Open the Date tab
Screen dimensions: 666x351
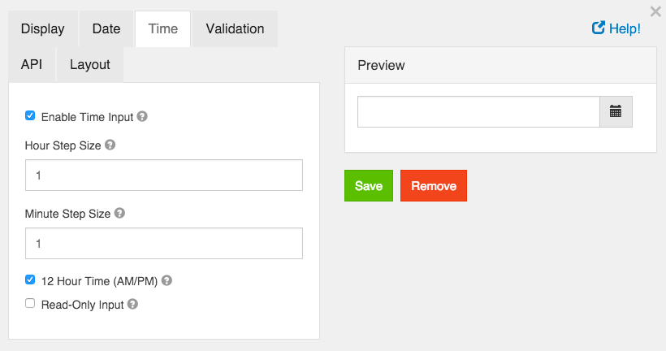coord(106,29)
